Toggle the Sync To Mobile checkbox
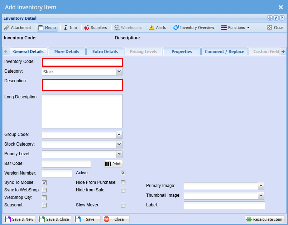Screen dimensions: 288x225 pyautogui.click(x=44, y=182)
